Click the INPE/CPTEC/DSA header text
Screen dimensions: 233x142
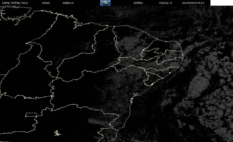click(15, 3)
